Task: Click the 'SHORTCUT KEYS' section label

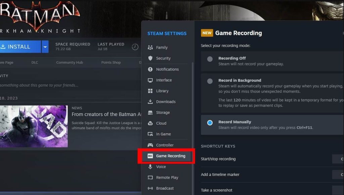Action: pos(218,146)
